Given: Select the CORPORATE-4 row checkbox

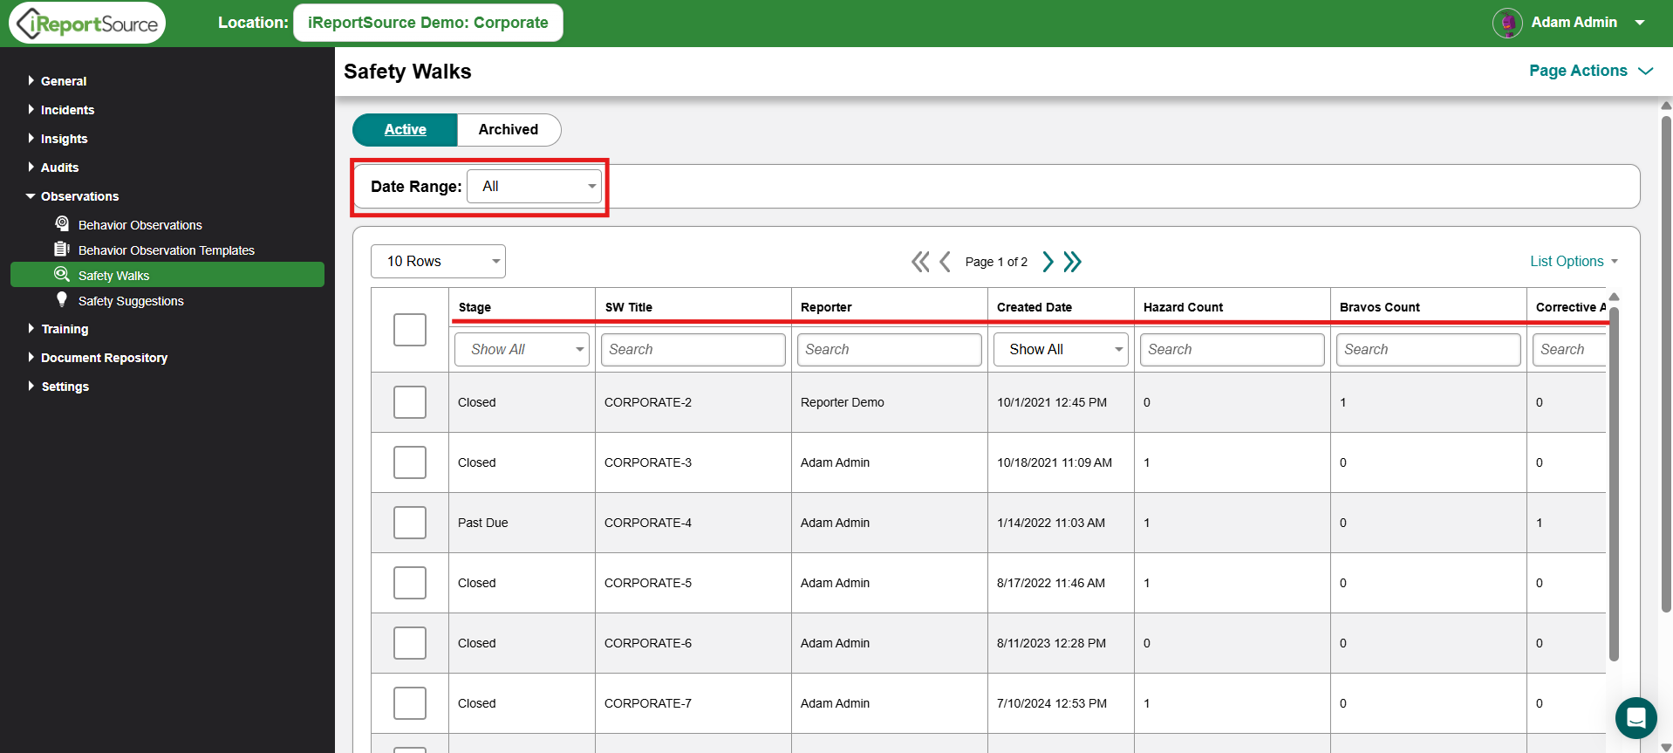Looking at the screenshot, I should (x=410, y=523).
